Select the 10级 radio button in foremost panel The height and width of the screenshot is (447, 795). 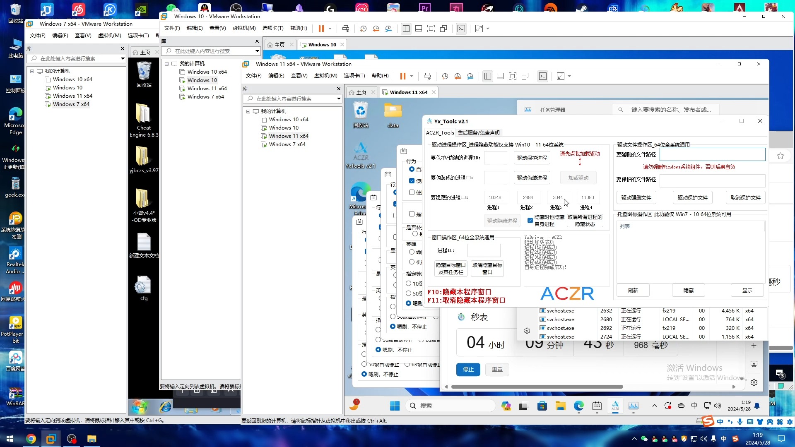408,284
